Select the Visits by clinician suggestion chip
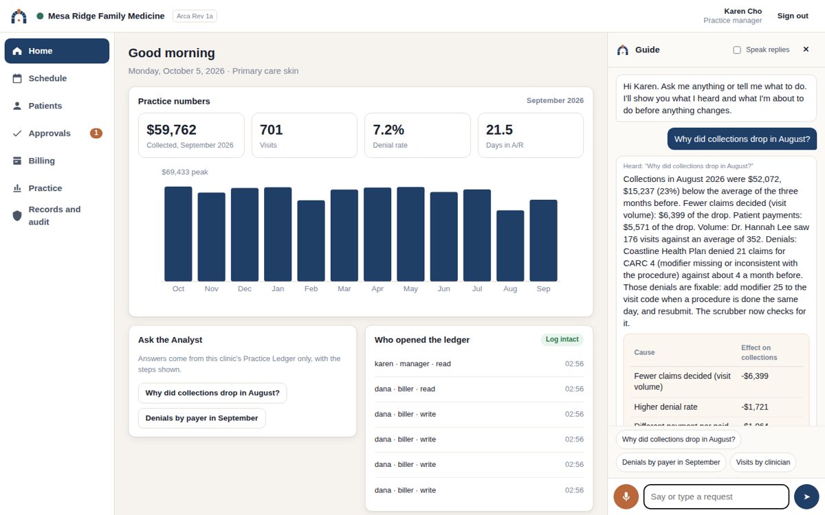This screenshot has height=515, width=825. 763,462
